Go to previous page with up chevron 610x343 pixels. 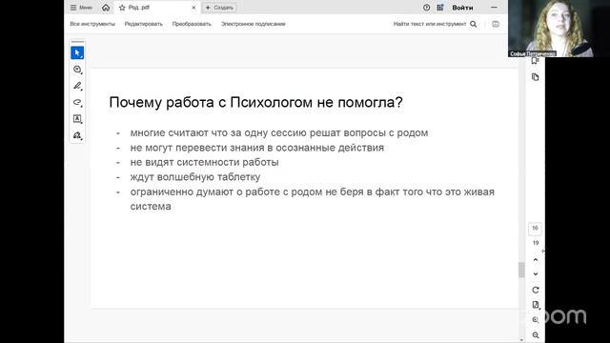click(536, 259)
